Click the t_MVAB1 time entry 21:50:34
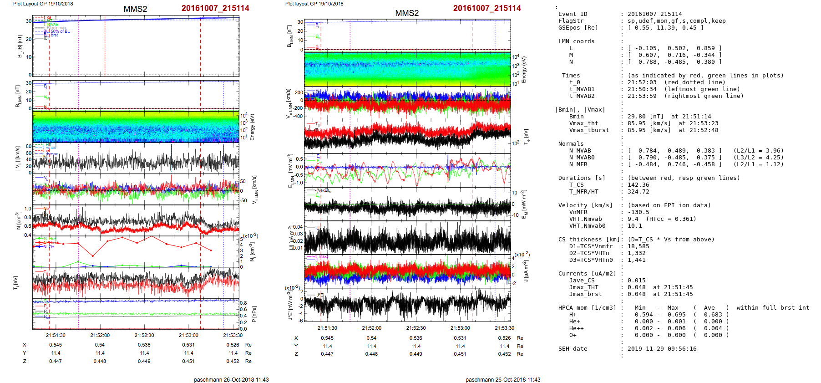Viewport: 821px width, 383px height. click(642, 89)
